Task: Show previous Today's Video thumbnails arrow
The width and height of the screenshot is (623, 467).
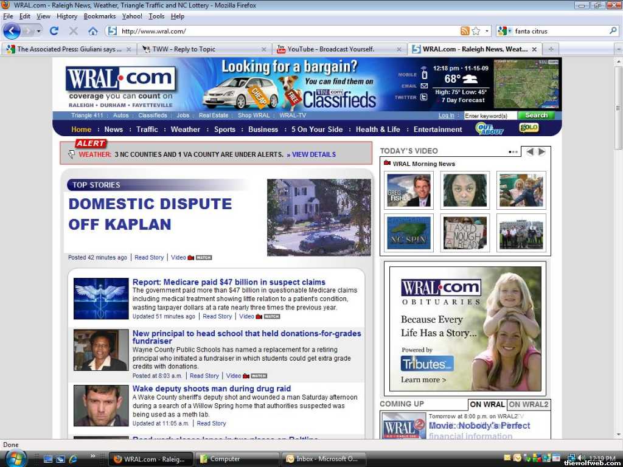Action: coord(529,152)
